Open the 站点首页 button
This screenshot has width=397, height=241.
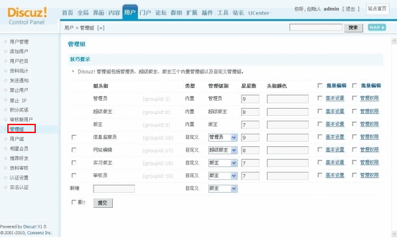[x=377, y=9]
